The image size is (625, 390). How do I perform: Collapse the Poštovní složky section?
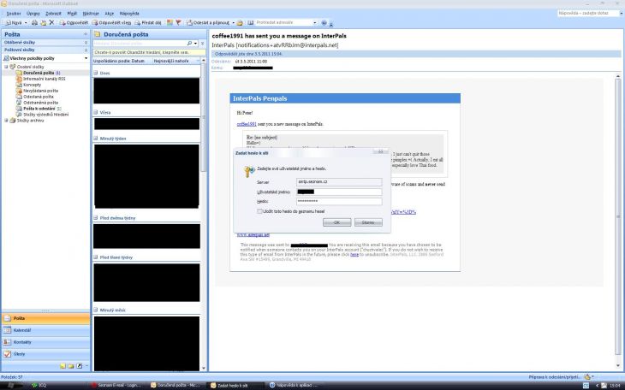click(86, 50)
